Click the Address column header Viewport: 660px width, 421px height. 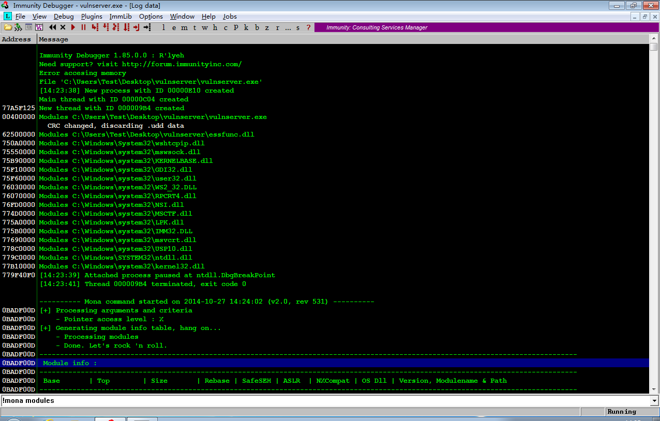[x=18, y=39]
